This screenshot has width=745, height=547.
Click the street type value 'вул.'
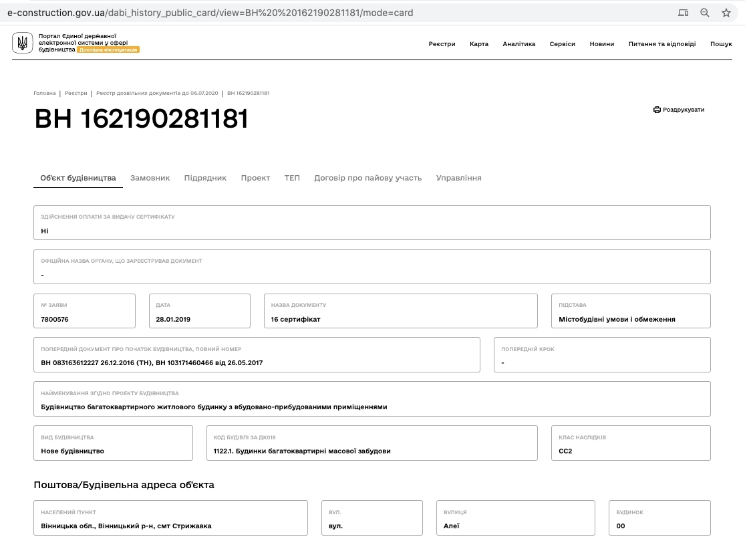pos(335,526)
